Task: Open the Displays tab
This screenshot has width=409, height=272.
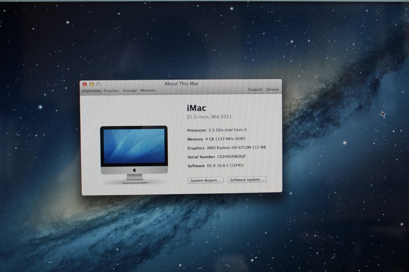Action: (x=111, y=91)
